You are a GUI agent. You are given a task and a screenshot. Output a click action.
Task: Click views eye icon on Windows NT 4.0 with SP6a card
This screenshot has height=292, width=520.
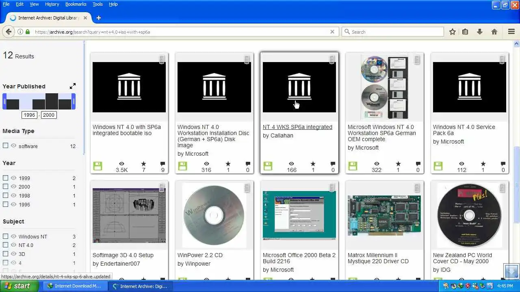pyautogui.click(x=121, y=164)
